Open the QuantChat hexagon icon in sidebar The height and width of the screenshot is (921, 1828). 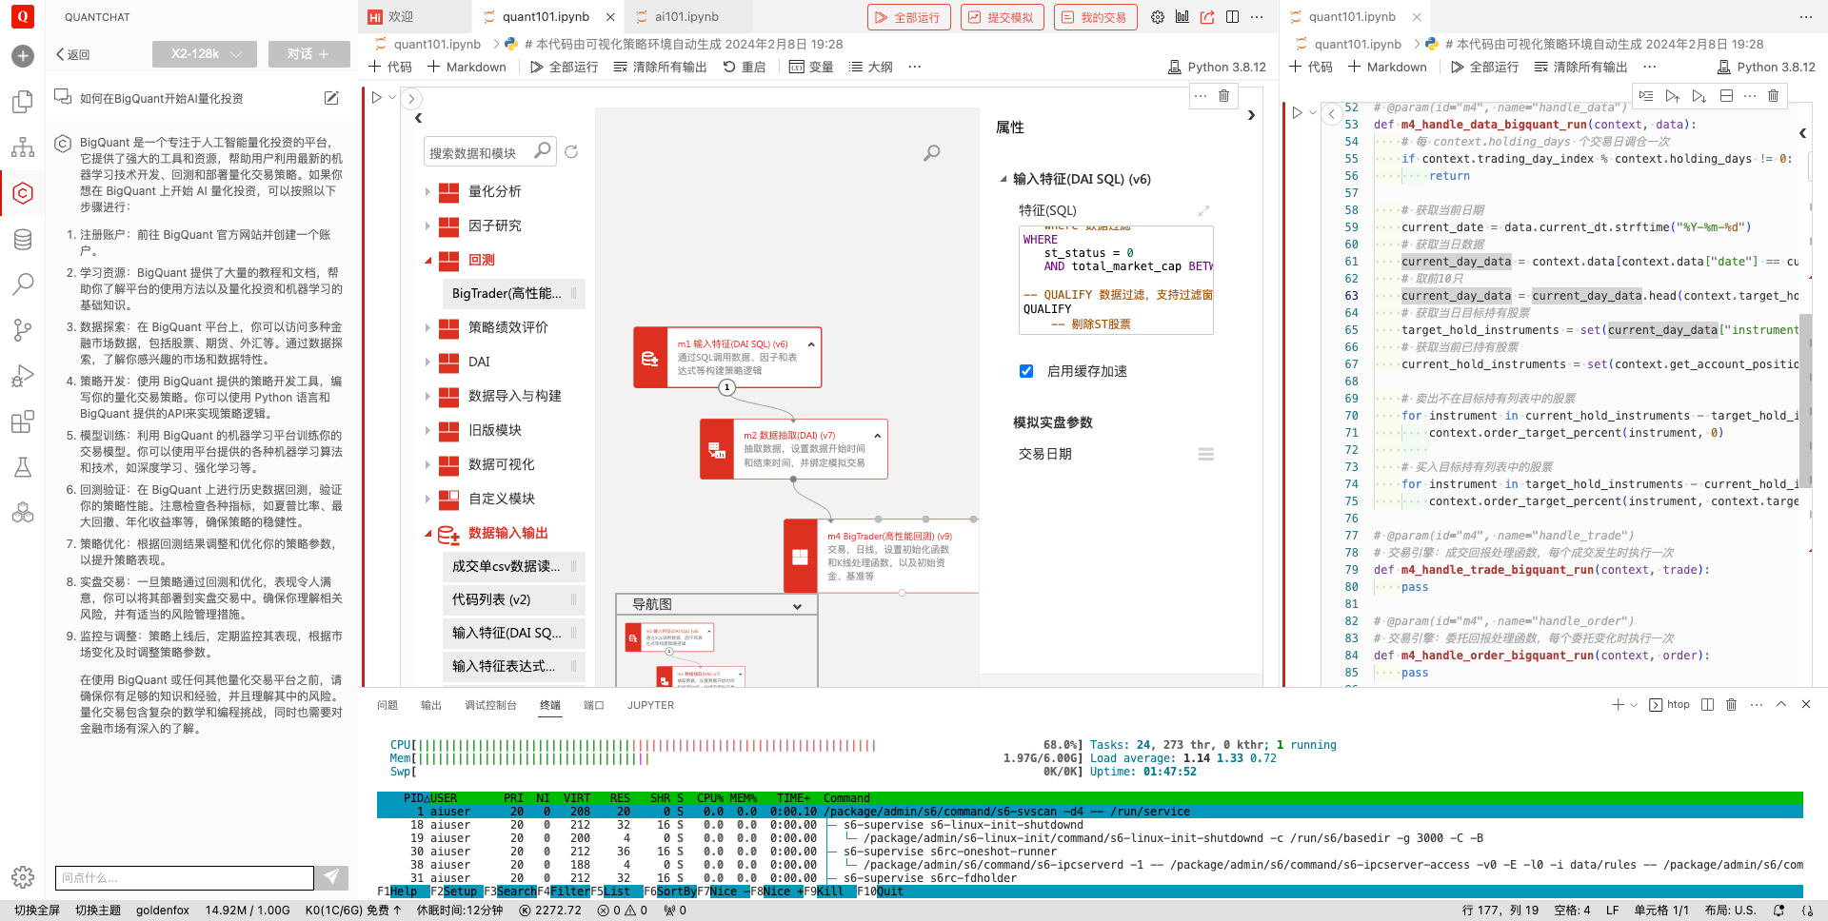pos(23,193)
